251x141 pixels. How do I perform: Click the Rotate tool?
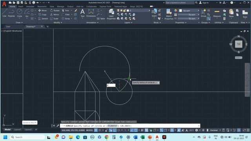click(x=55, y=11)
